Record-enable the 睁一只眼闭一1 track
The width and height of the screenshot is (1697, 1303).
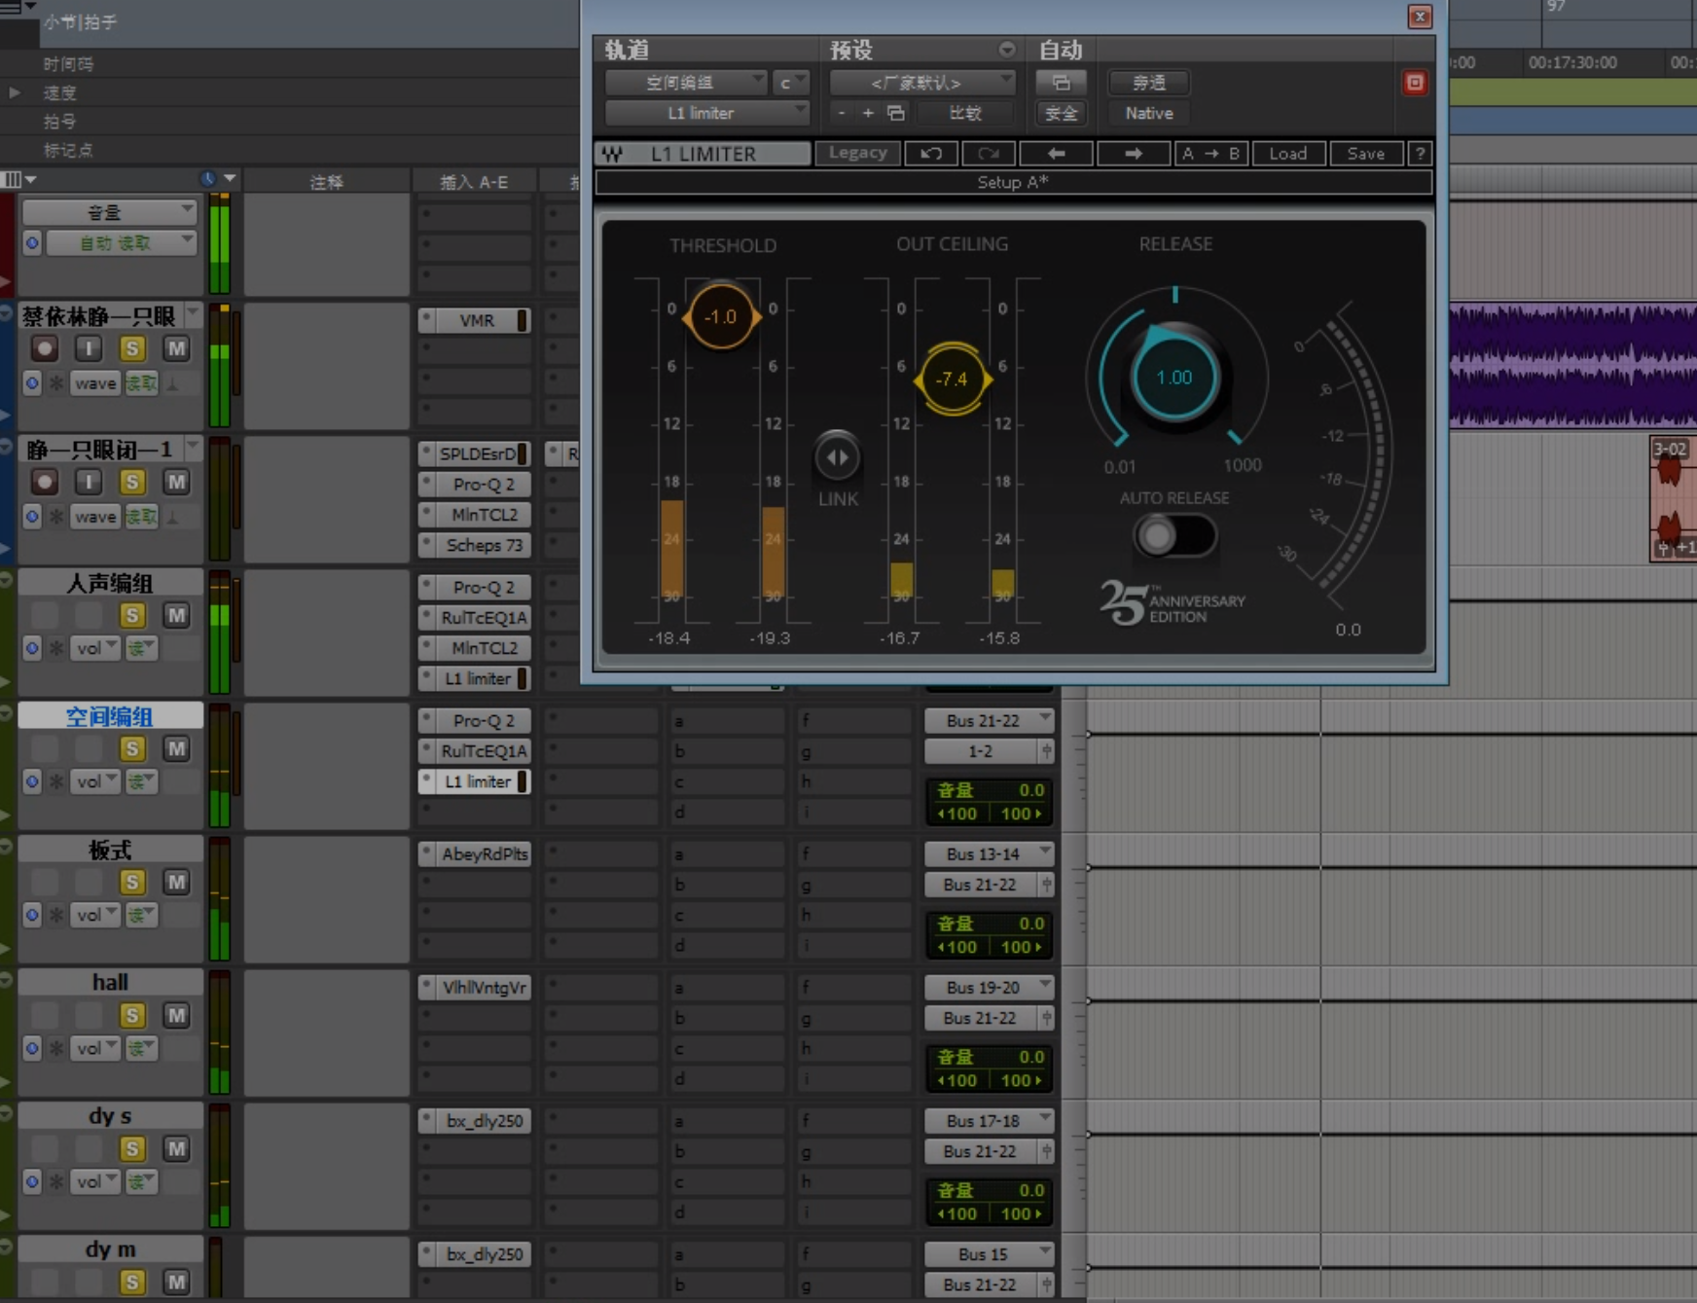[44, 482]
